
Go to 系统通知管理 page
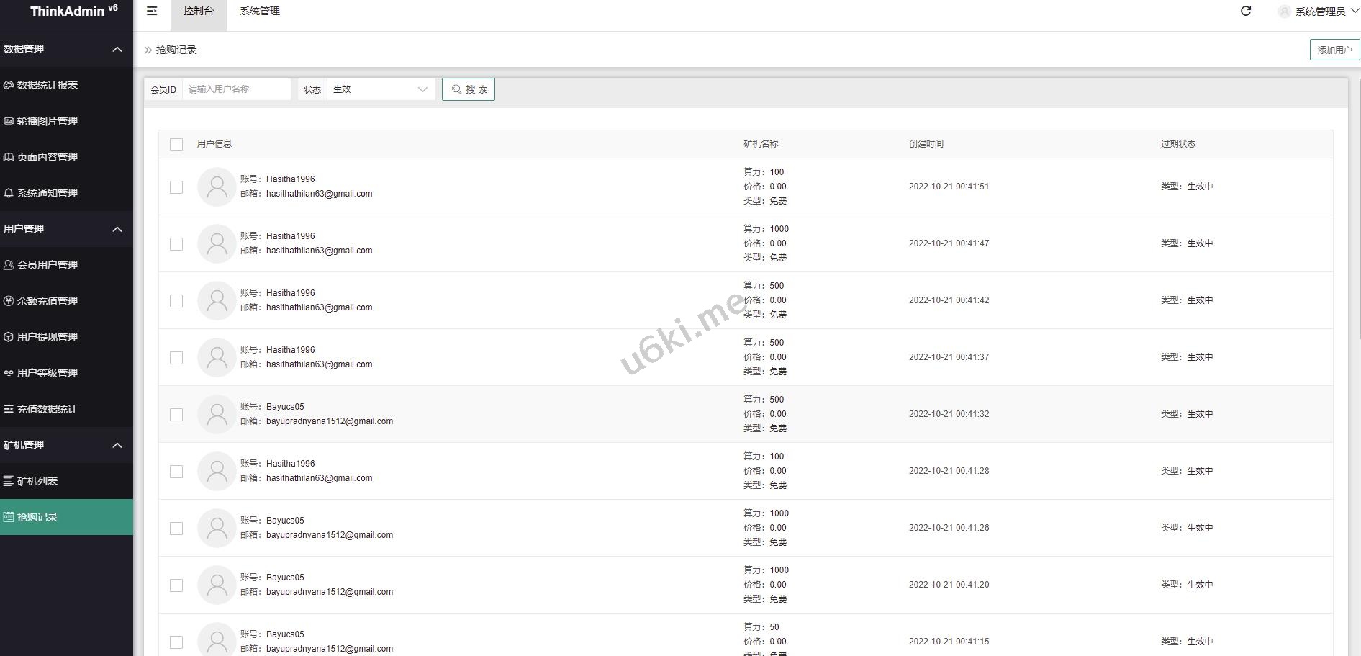point(47,193)
